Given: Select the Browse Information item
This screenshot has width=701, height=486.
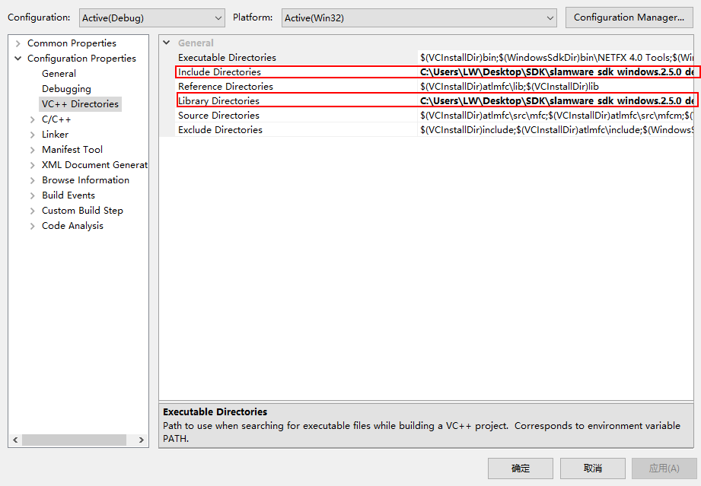Looking at the screenshot, I should point(85,179).
